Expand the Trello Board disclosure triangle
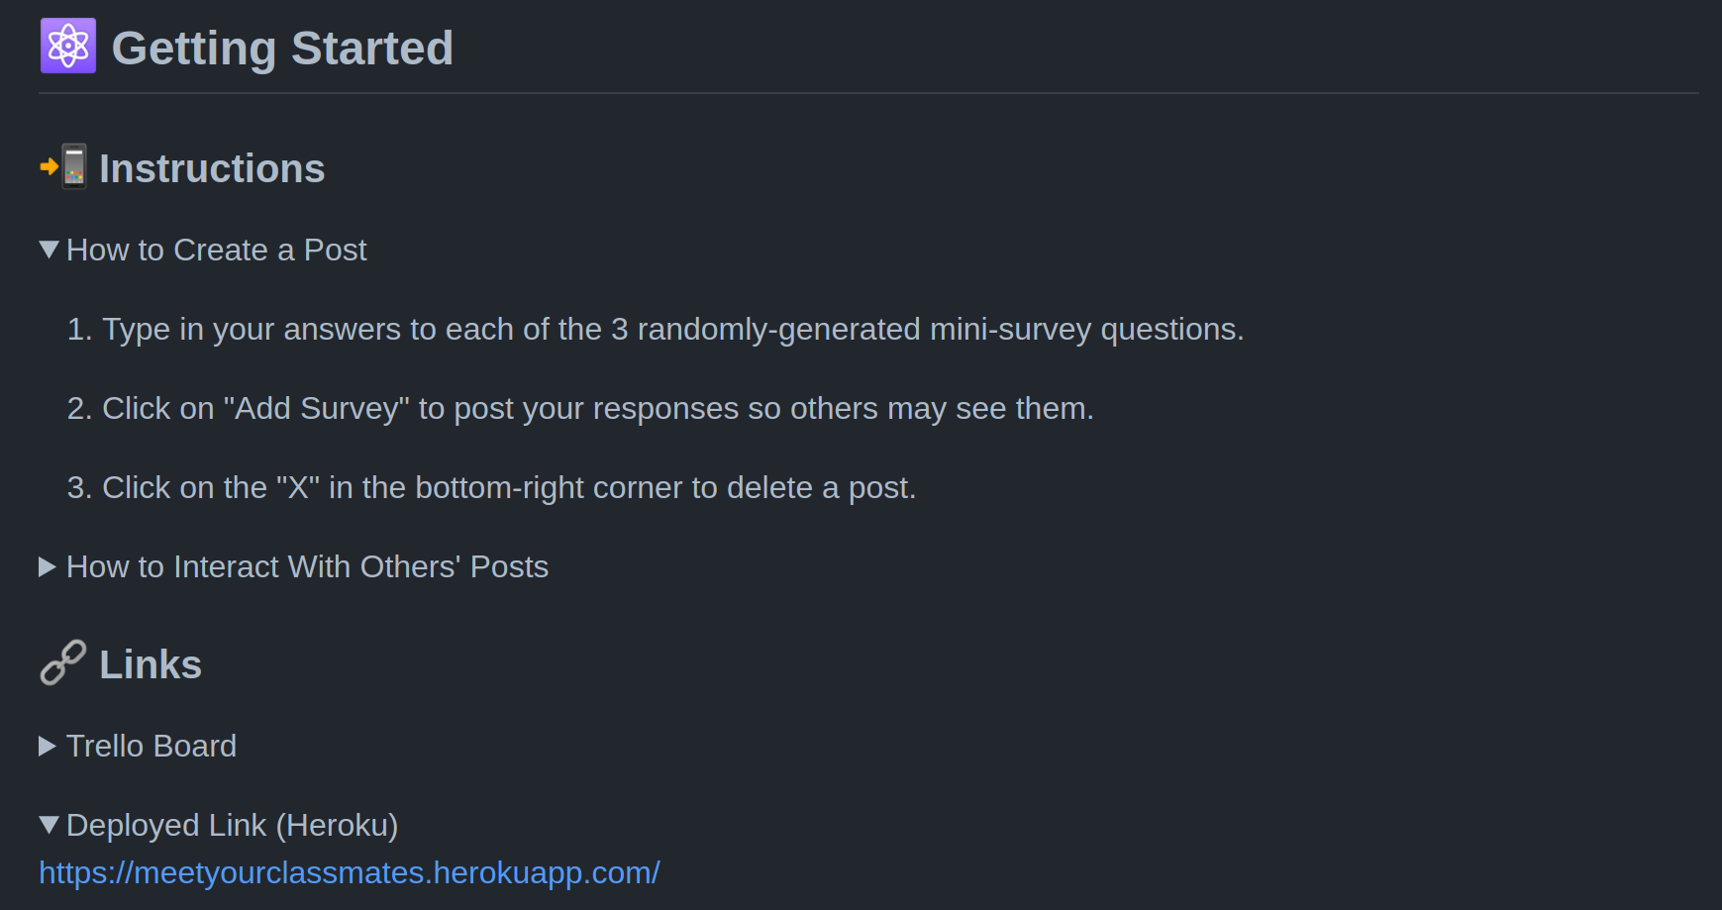Screen dimensions: 1722x910 [48, 746]
